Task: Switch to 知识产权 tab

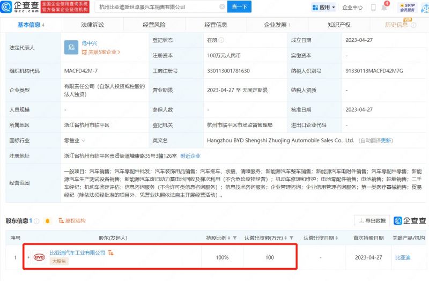Action: point(339,25)
